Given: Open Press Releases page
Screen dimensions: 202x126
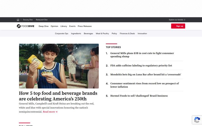Looking at the screenshot, I should [x=85, y=26].
